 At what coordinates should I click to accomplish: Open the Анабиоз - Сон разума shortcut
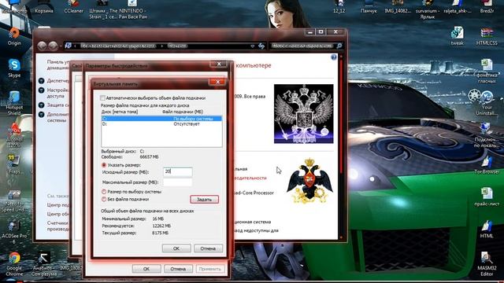(44, 264)
